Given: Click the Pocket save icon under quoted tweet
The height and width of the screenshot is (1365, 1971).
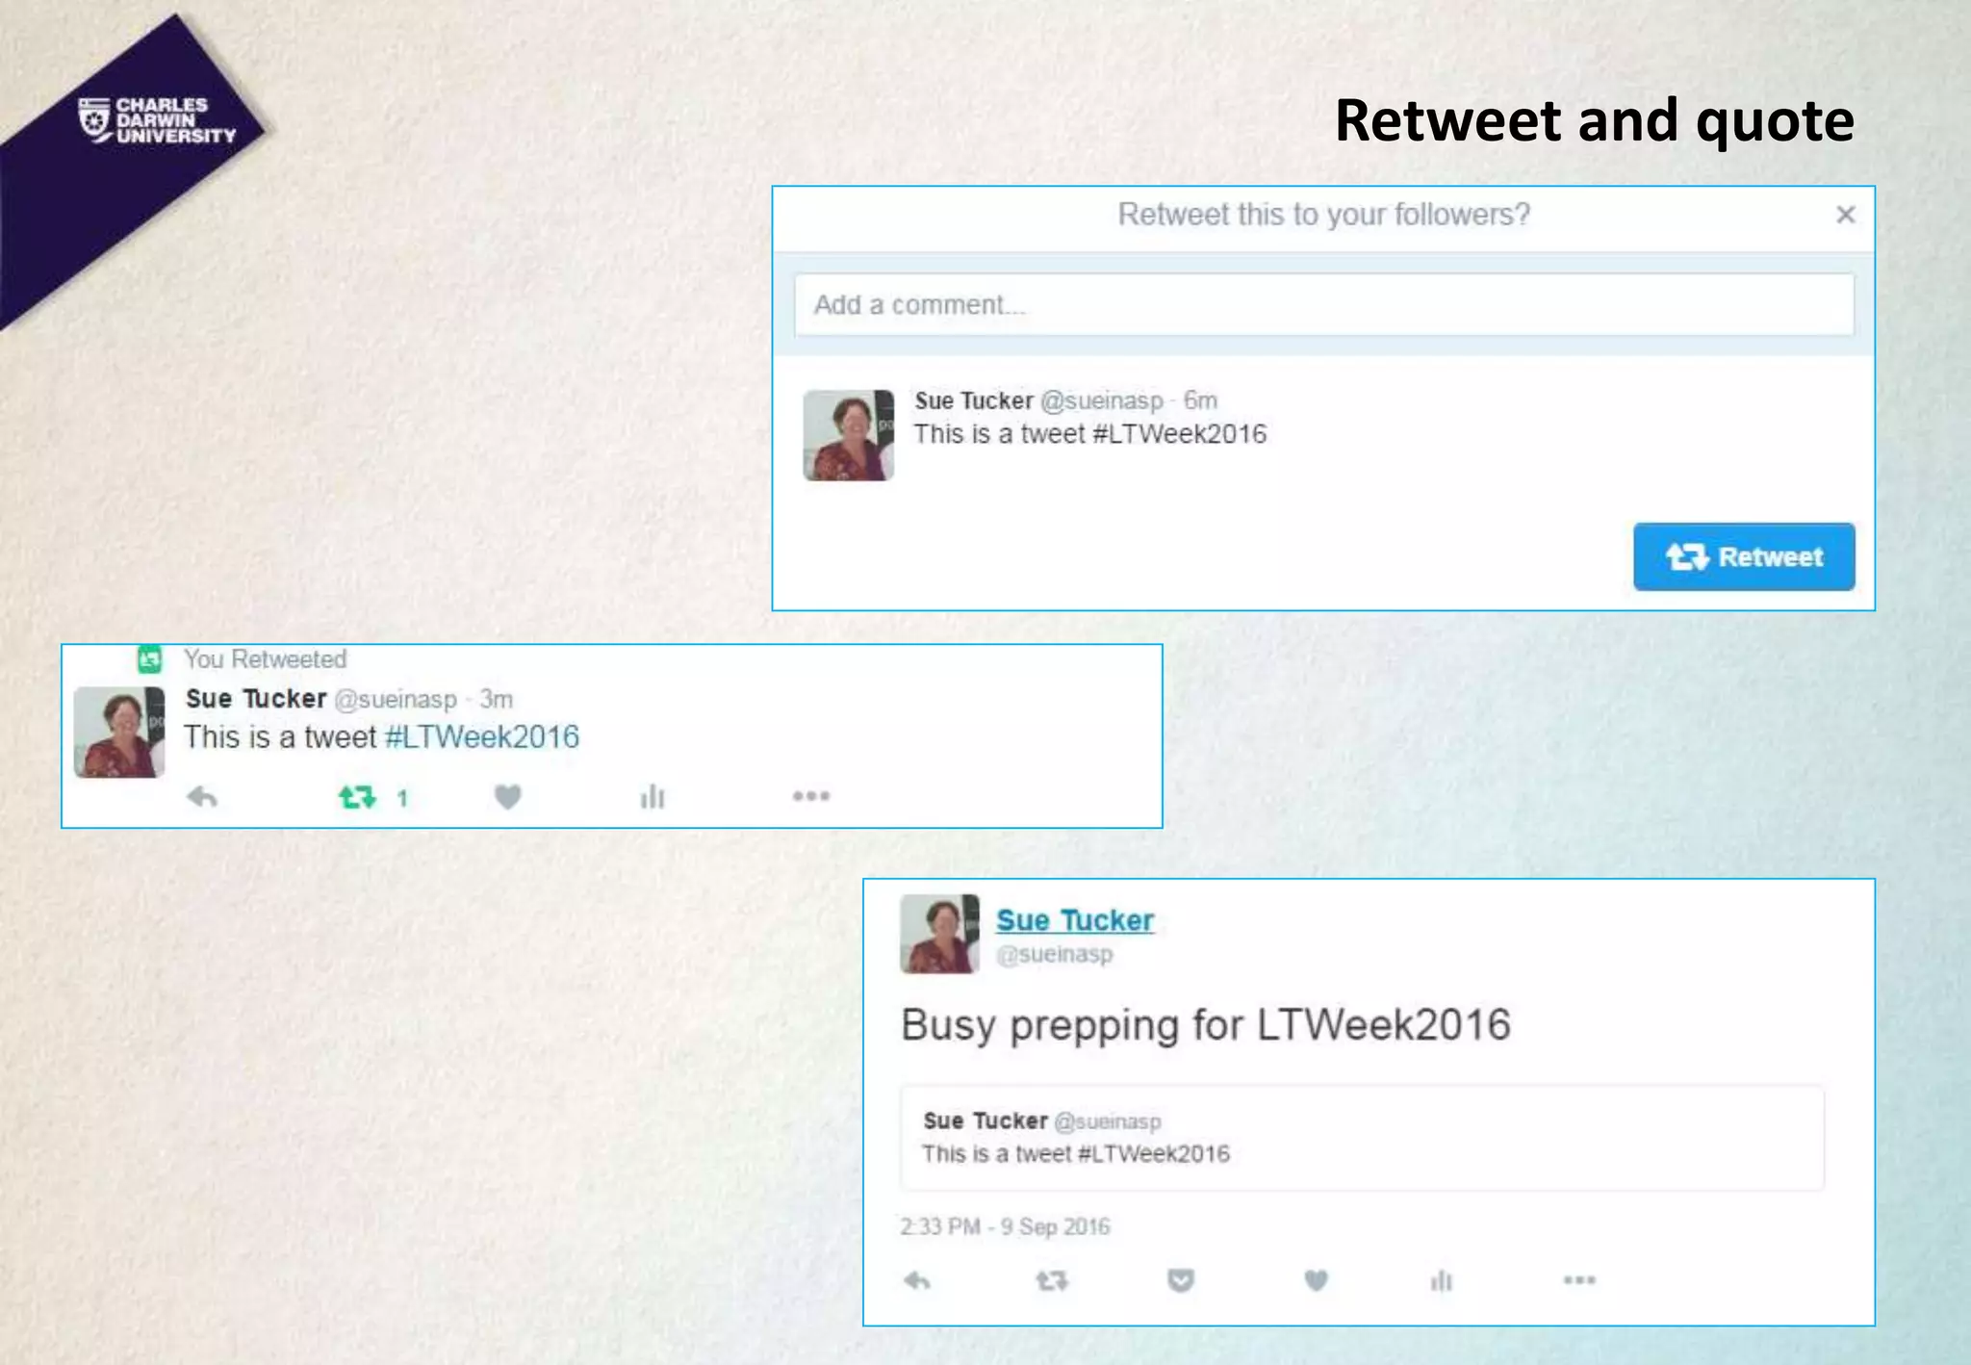Looking at the screenshot, I should (x=1181, y=1280).
